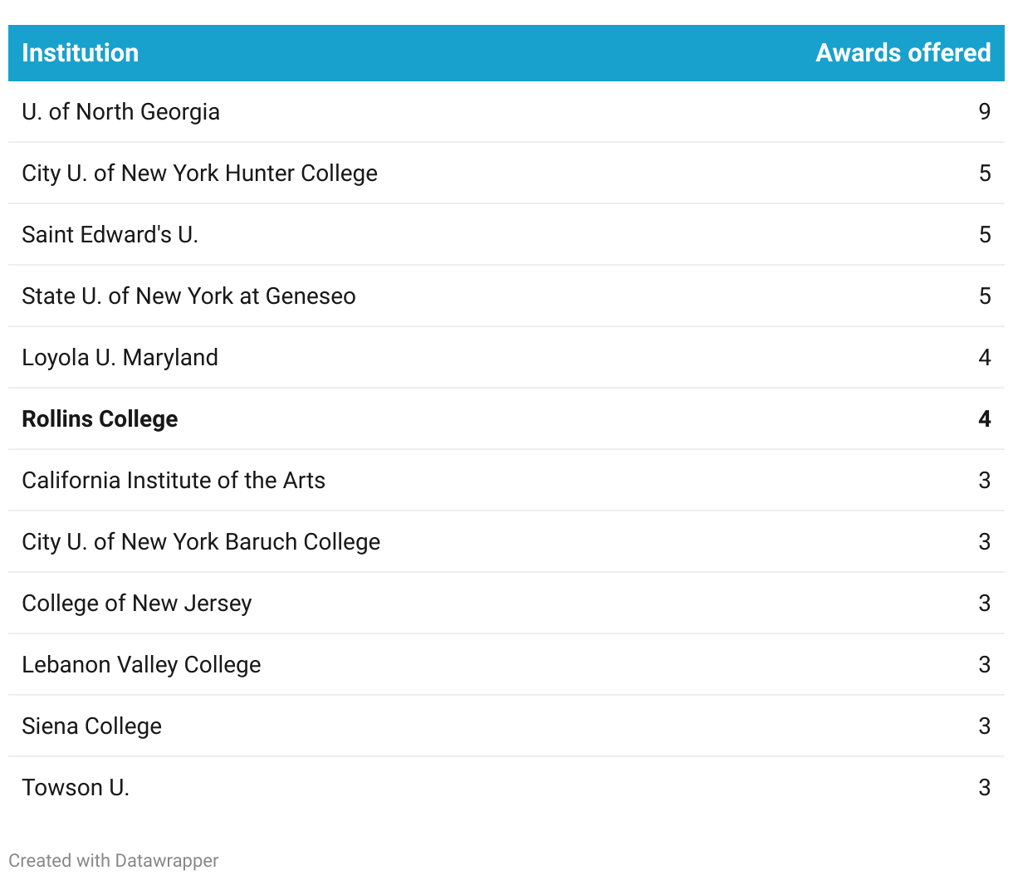The image size is (1013, 880).
Task: Click the Institution column header
Action: (x=81, y=53)
